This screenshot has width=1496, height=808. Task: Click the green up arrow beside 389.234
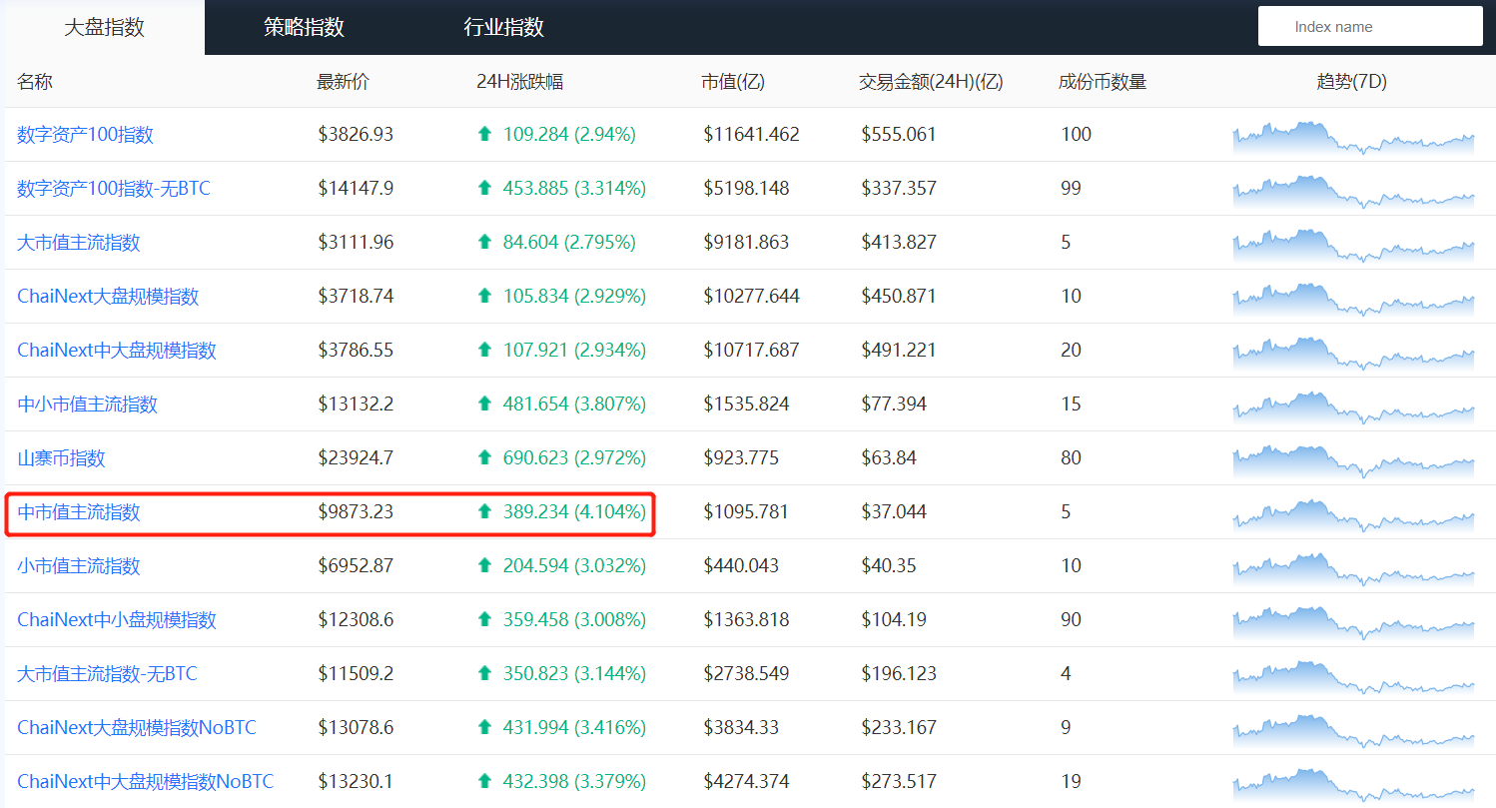485,511
